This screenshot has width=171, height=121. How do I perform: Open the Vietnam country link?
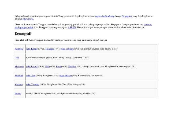click(x=19, y=84)
